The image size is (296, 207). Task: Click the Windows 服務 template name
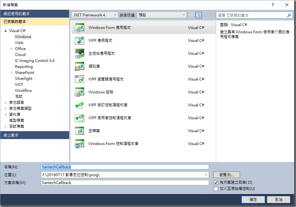tap(101, 92)
